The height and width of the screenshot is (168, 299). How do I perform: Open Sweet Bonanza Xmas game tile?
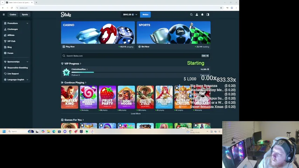click(x=88, y=97)
